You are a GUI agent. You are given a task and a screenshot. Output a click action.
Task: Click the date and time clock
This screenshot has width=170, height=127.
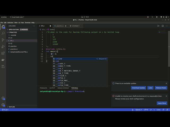(x=85, y=17)
